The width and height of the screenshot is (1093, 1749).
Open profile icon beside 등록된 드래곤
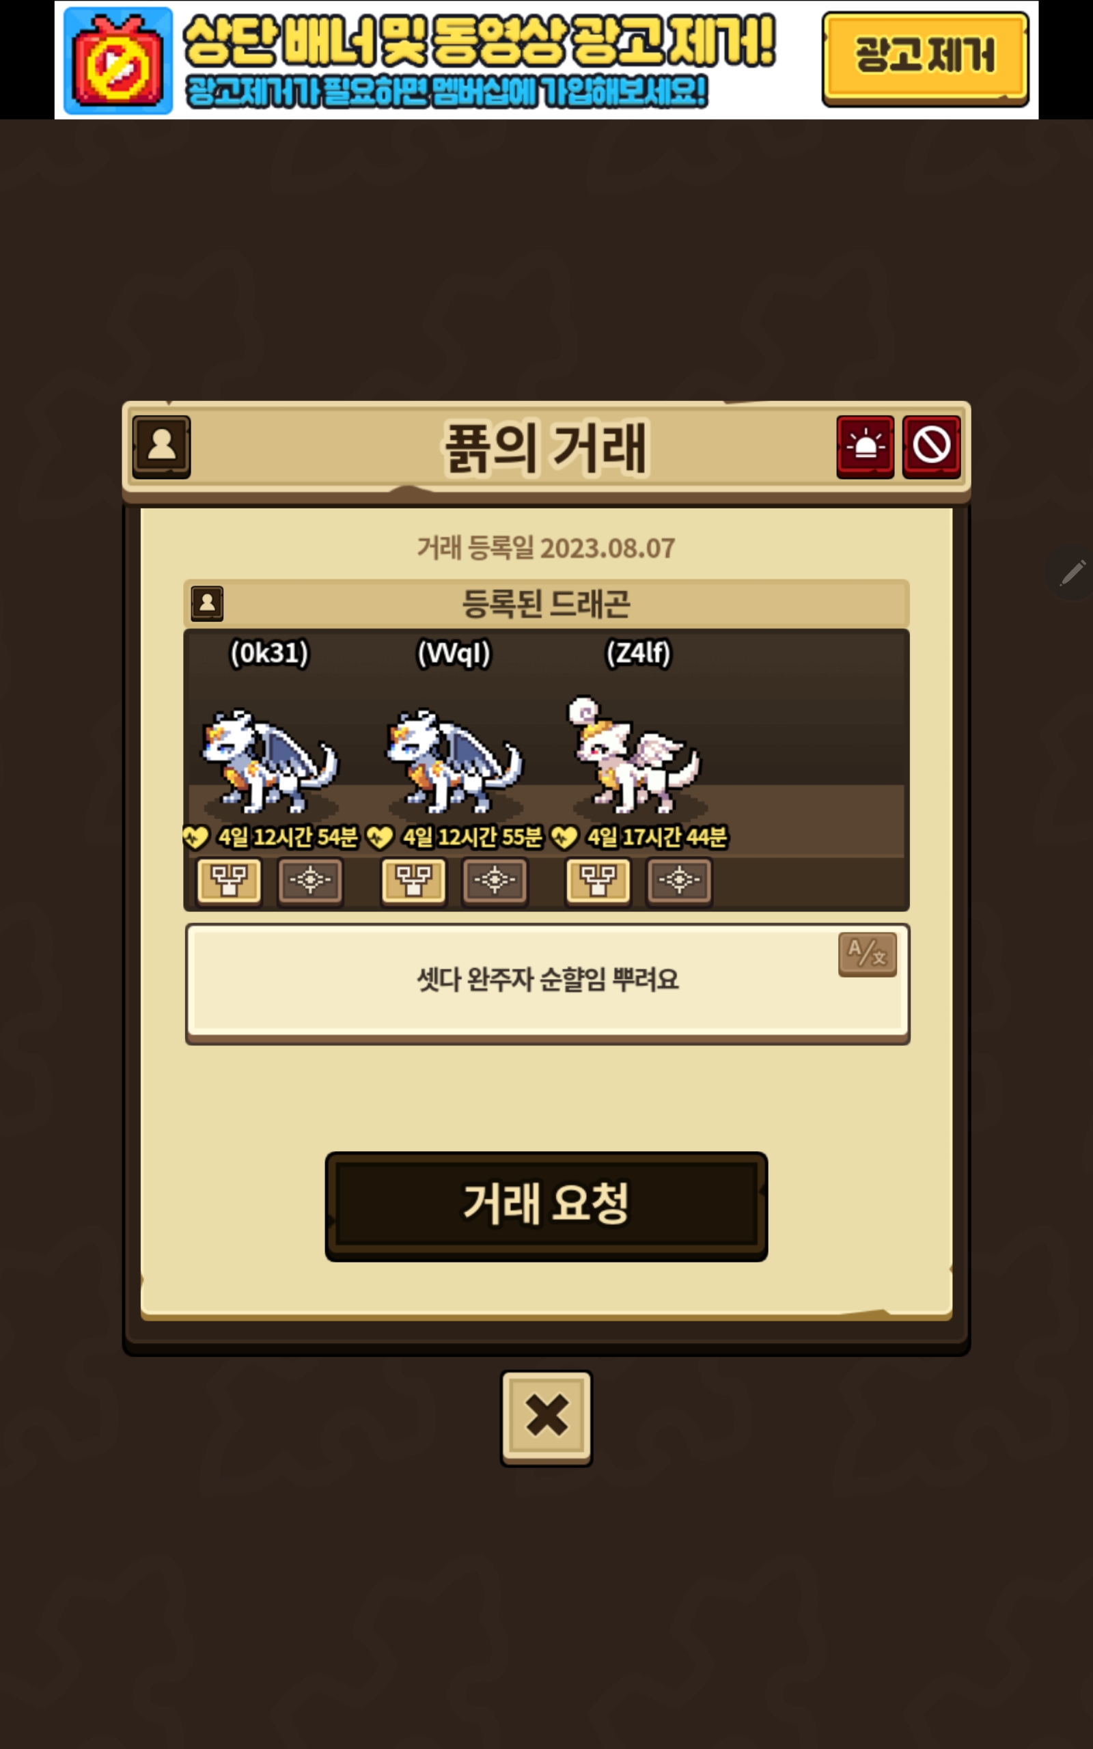(x=207, y=603)
